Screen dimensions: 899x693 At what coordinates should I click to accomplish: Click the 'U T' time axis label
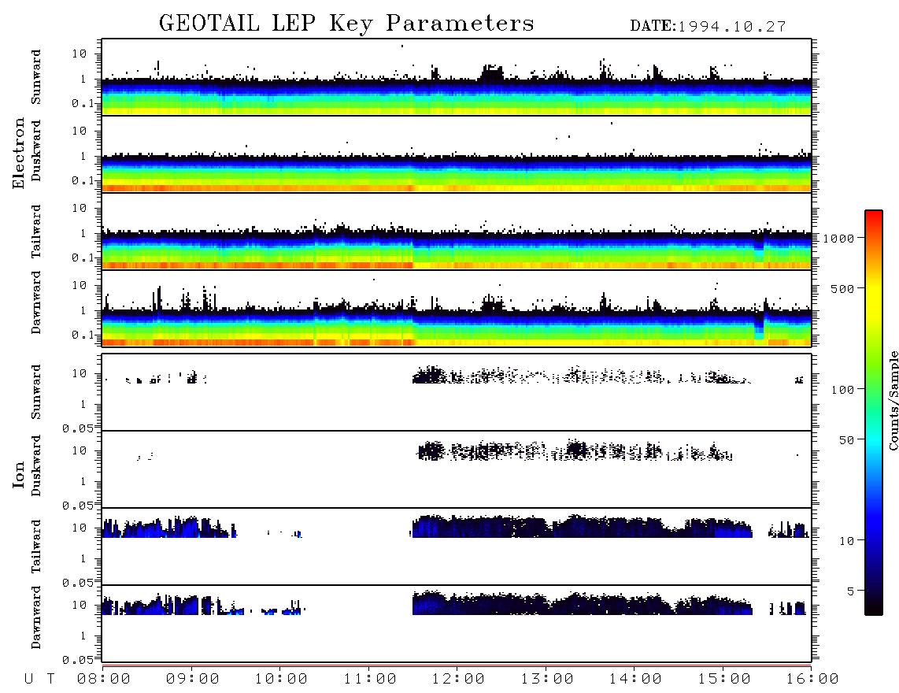pyautogui.click(x=39, y=679)
